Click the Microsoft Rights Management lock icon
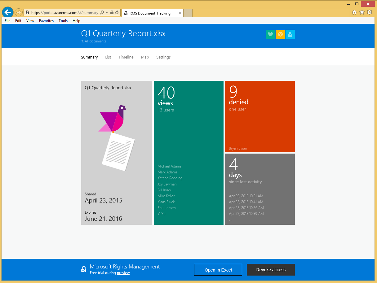The height and width of the screenshot is (283, 377). [84, 269]
